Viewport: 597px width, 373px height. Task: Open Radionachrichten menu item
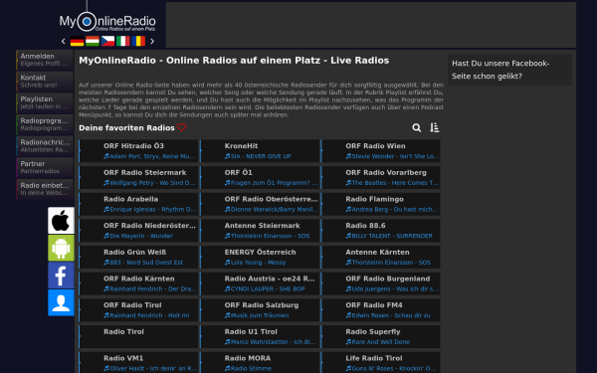click(x=45, y=146)
